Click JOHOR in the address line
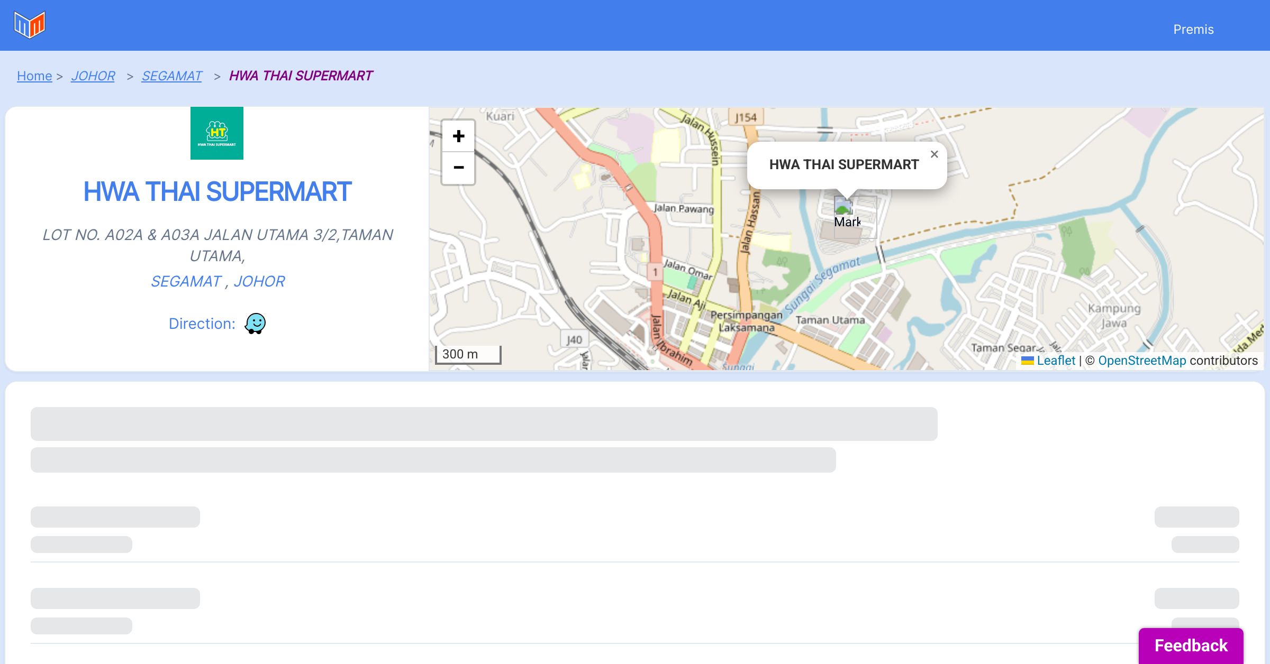 [259, 281]
